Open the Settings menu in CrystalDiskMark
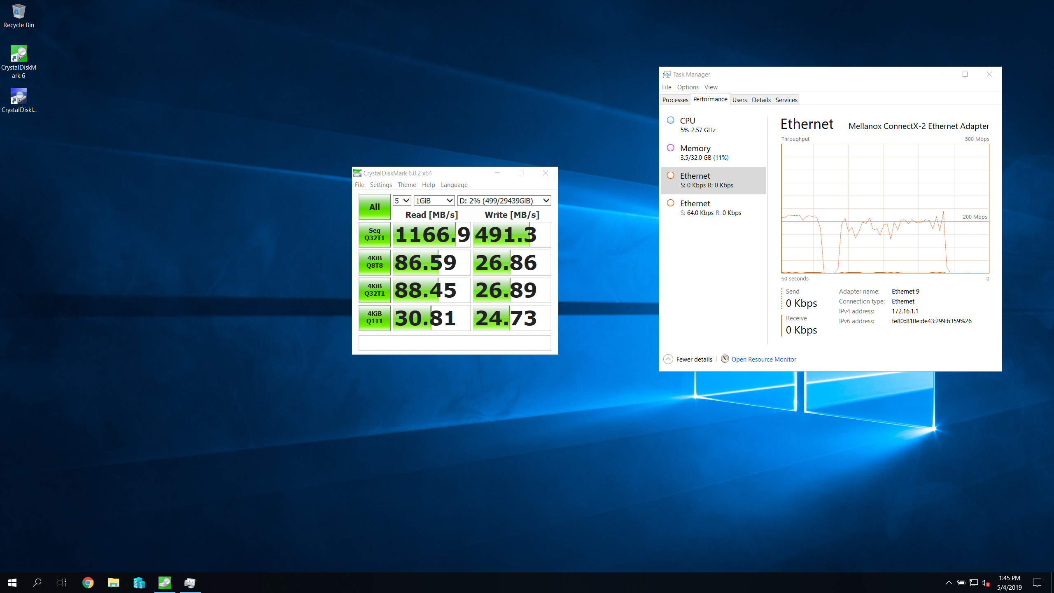 tap(379, 184)
